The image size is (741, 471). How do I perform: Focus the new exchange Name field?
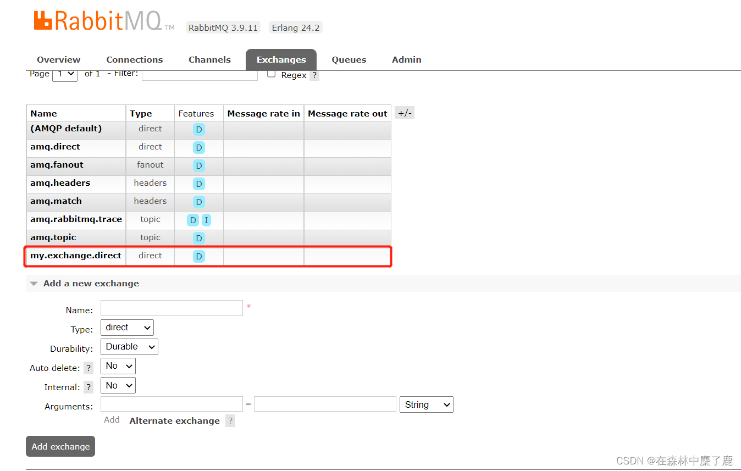(x=172, y=308)
